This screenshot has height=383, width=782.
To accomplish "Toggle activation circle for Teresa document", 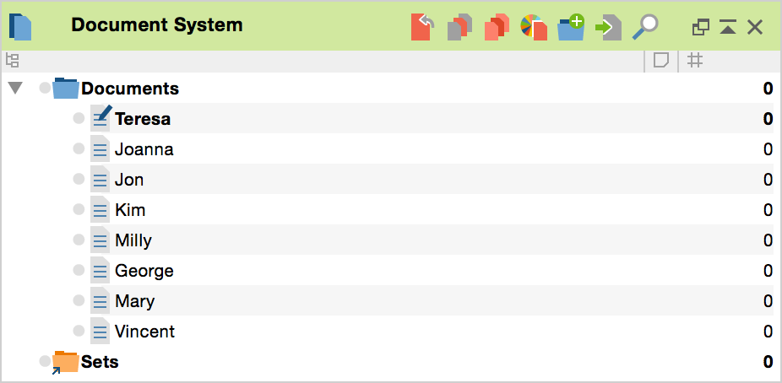I will (79, 119).
